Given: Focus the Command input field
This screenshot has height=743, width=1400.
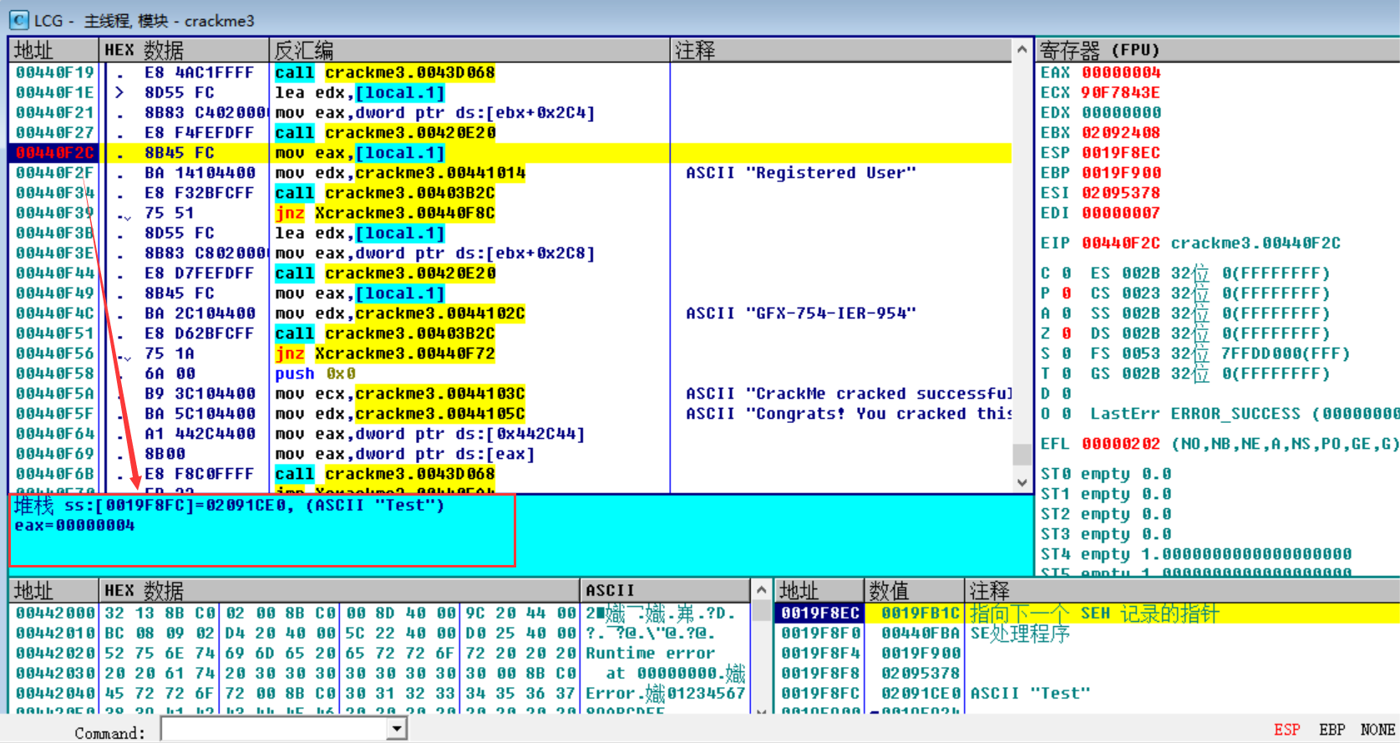Looking at the screenshot, I should pyautogui.click(x=275, y=730).
